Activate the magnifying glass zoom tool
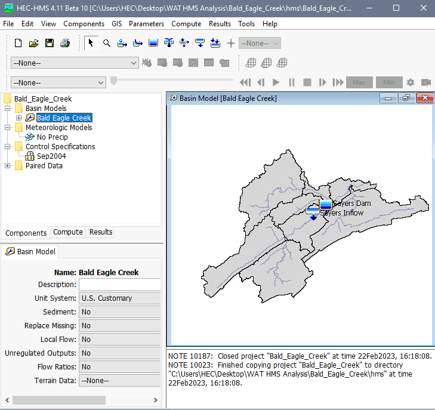 coord(107,44)
